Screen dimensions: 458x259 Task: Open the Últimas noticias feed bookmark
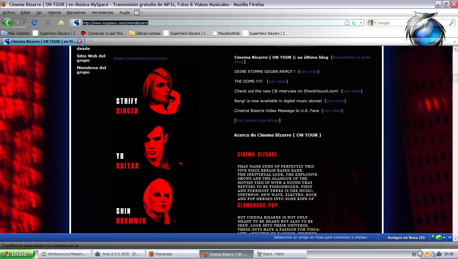click(x=145, y=33)
